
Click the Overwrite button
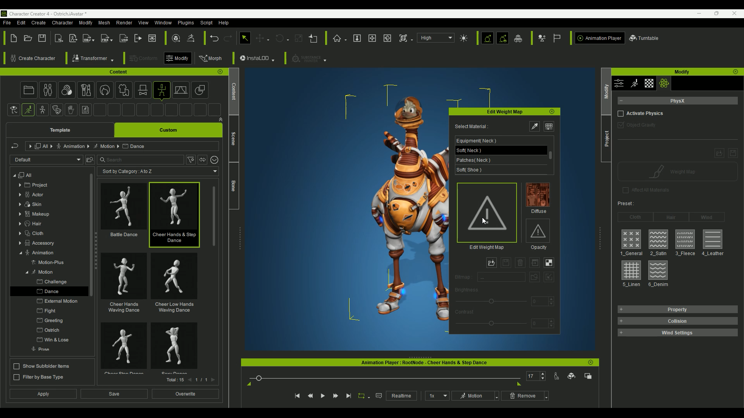[185, 394]
